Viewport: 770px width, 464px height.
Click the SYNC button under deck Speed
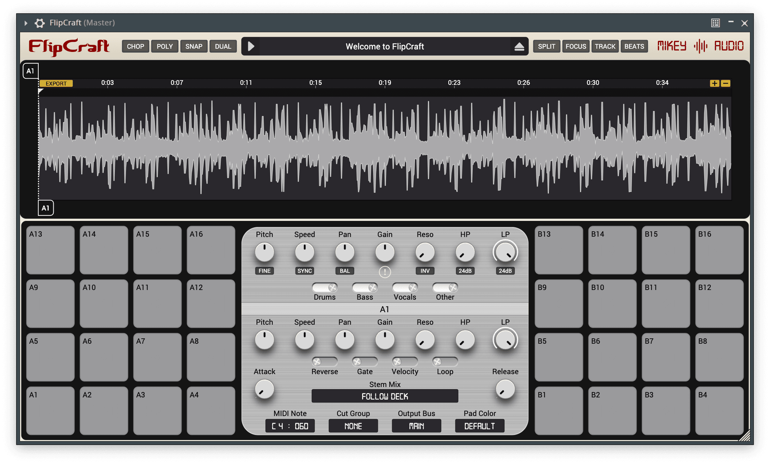304,271
